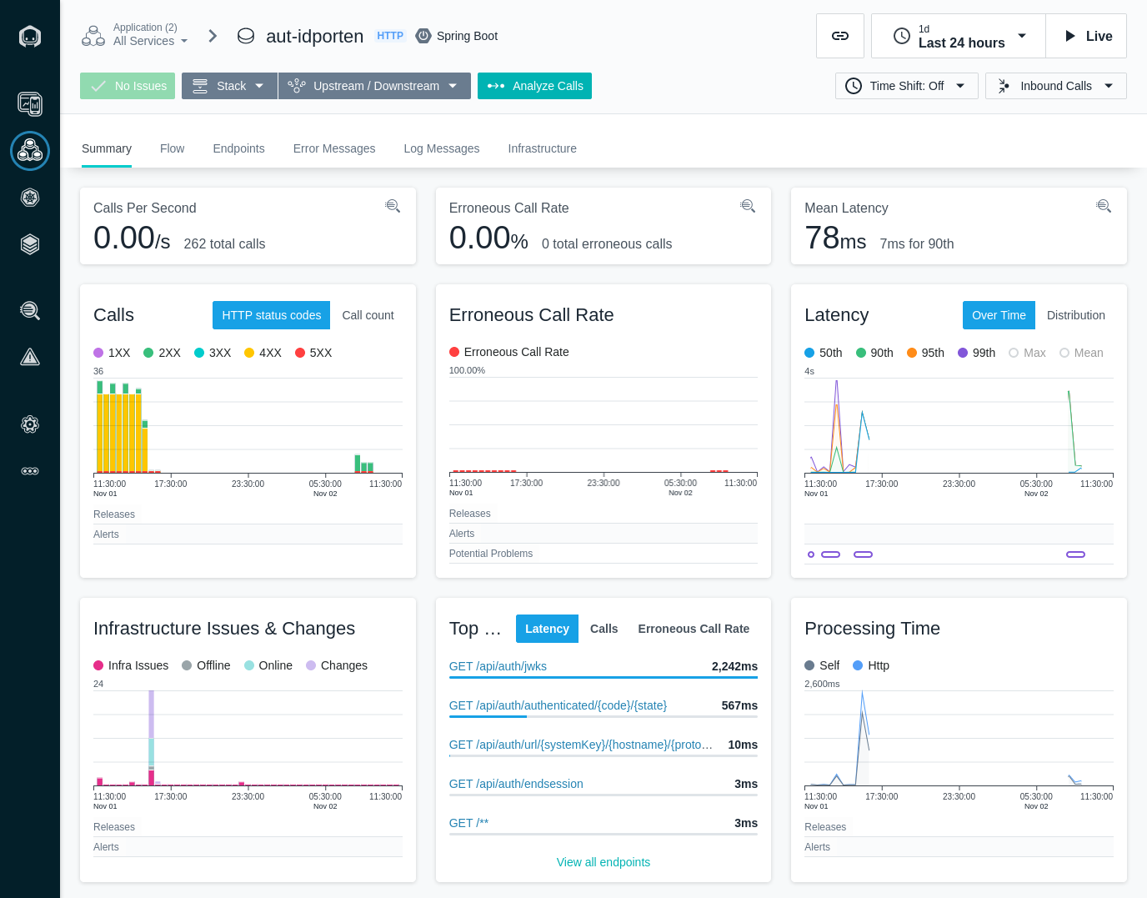The width and height of the screenshot is (1147, 898).
Task: Zoom into Erroneous Call Rate metric
Action: (x=748, y=206)
